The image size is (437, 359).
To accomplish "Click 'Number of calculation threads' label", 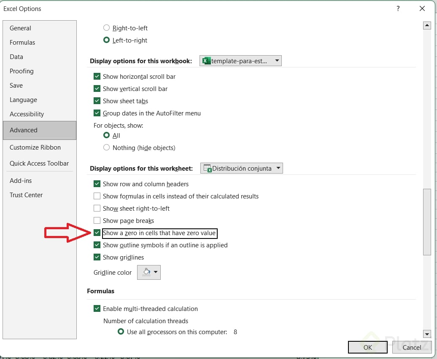I will [x=146, y=321].
